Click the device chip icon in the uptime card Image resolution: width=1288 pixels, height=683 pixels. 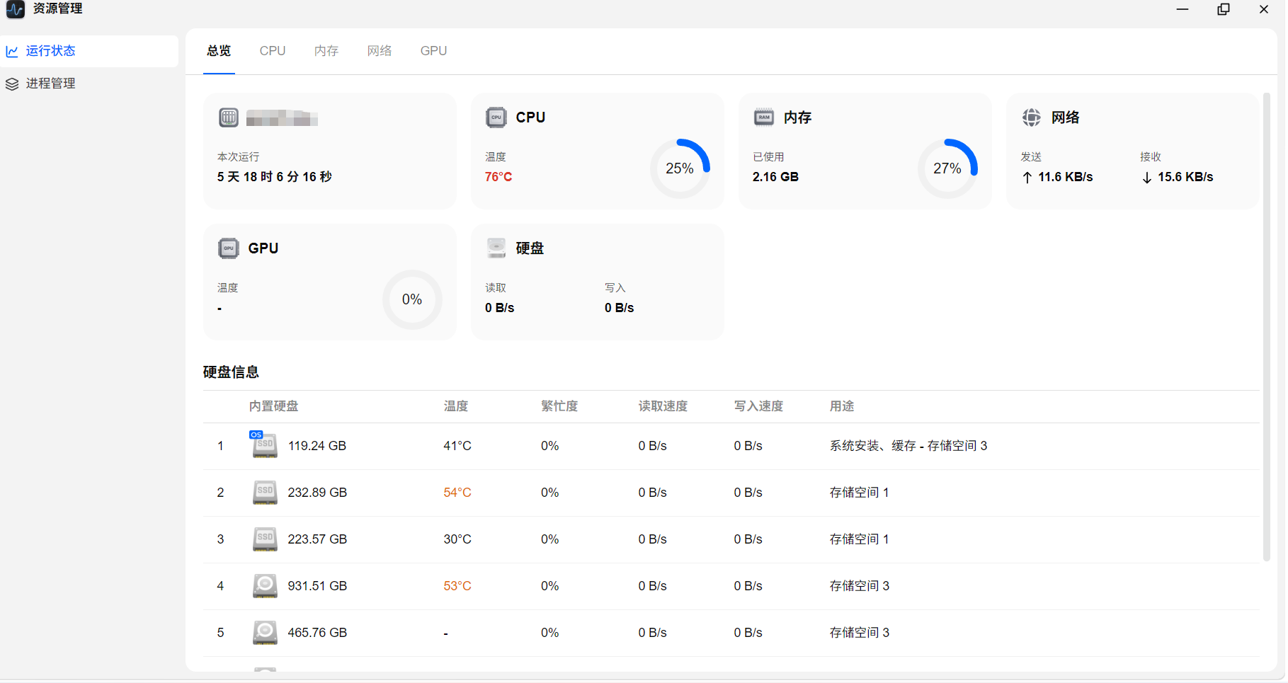point(229,117)
